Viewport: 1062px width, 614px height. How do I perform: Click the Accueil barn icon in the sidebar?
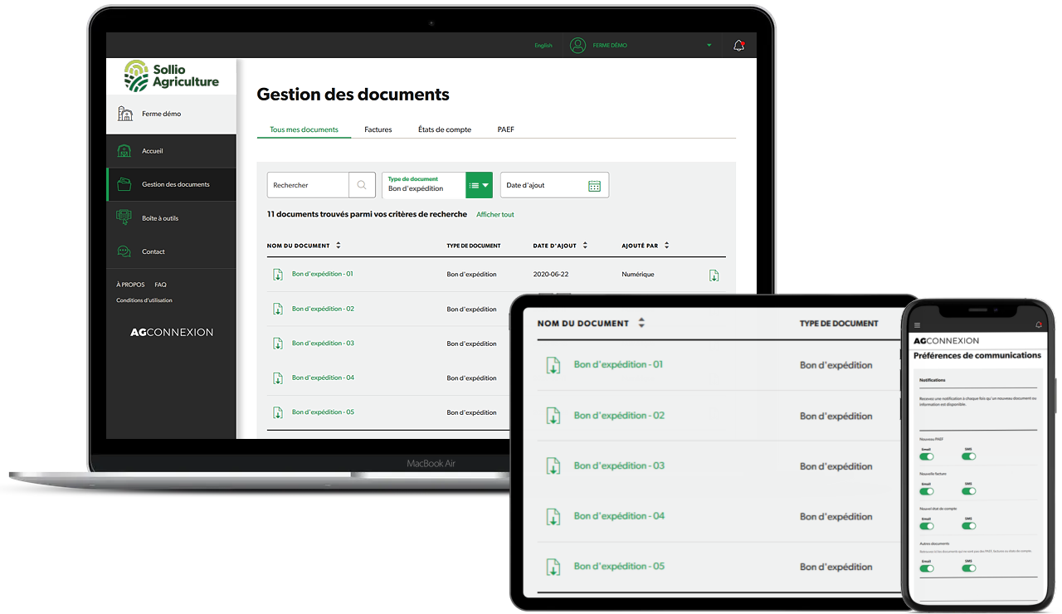124,151
